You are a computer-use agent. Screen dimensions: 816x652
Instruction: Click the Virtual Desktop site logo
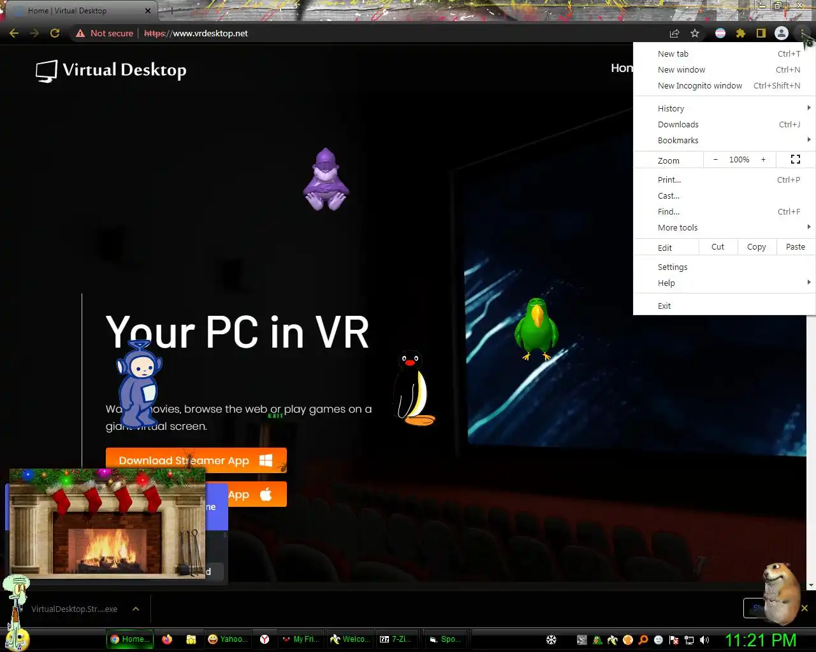click(x=111, y=71)
